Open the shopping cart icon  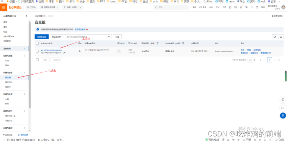[246, 7]
